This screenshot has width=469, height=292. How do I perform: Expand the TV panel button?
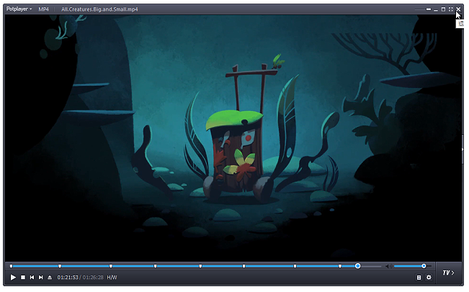pos(448,273)
